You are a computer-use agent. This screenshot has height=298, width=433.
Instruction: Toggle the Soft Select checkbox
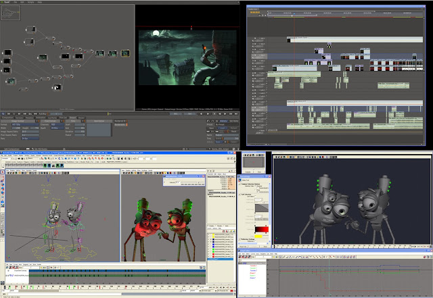(256, 197)
